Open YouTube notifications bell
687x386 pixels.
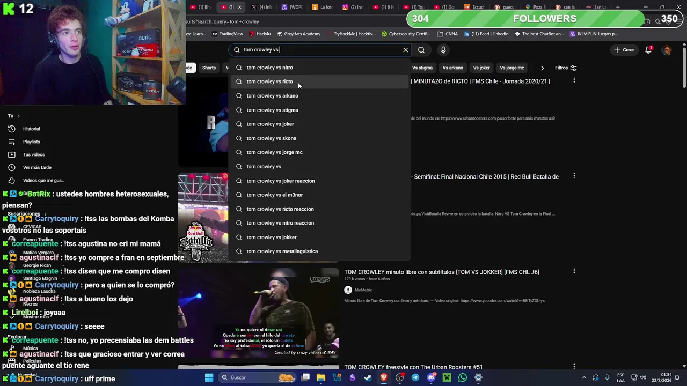coord(648,50)
